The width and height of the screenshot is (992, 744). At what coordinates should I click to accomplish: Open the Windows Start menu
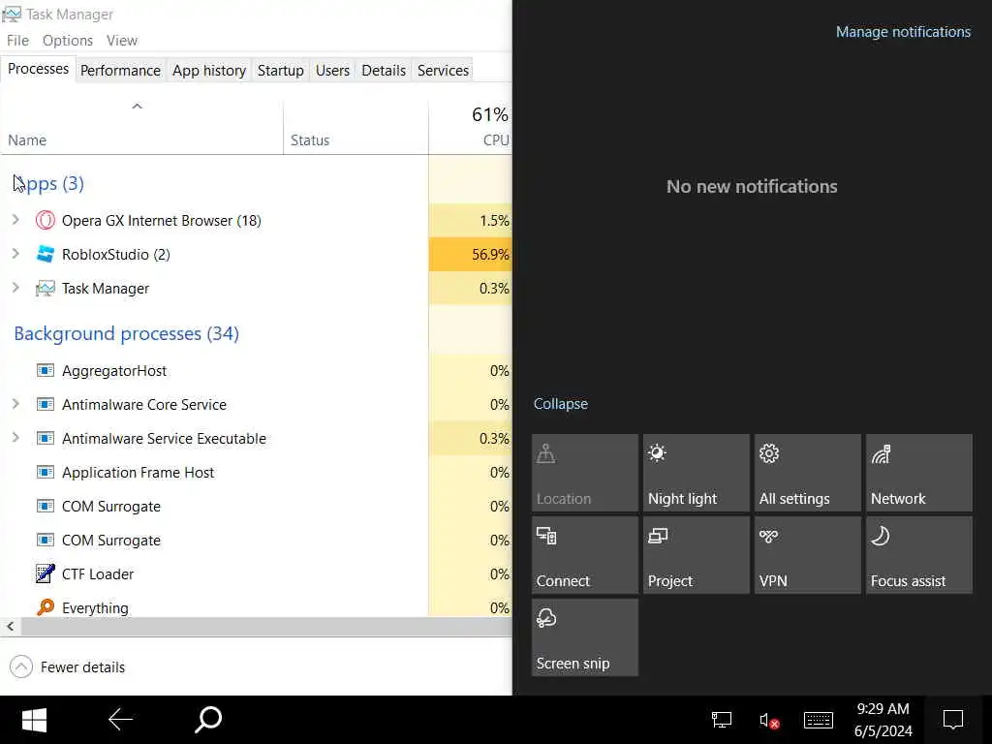(x=34, y=720)
